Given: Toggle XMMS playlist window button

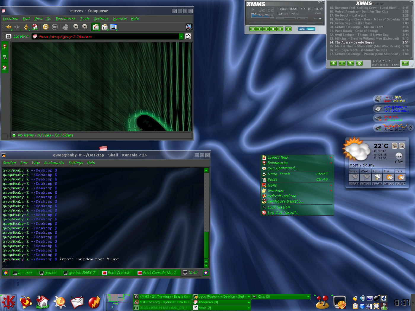Looking at the screenshot, I should tap(320, 18).
